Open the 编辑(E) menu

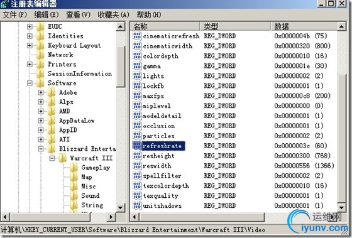(x=47, y=15)
